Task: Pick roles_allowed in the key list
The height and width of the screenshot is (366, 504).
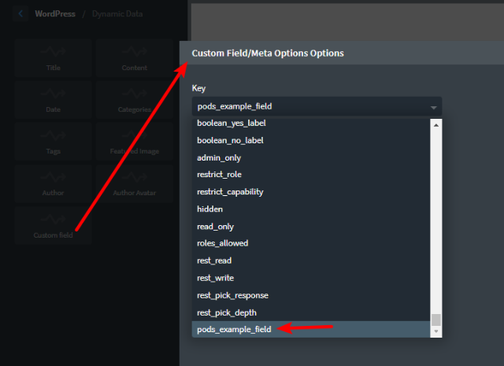Action: (311, 243)
